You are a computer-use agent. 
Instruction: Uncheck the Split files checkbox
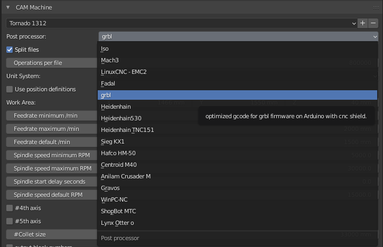[x=10, y=50]
